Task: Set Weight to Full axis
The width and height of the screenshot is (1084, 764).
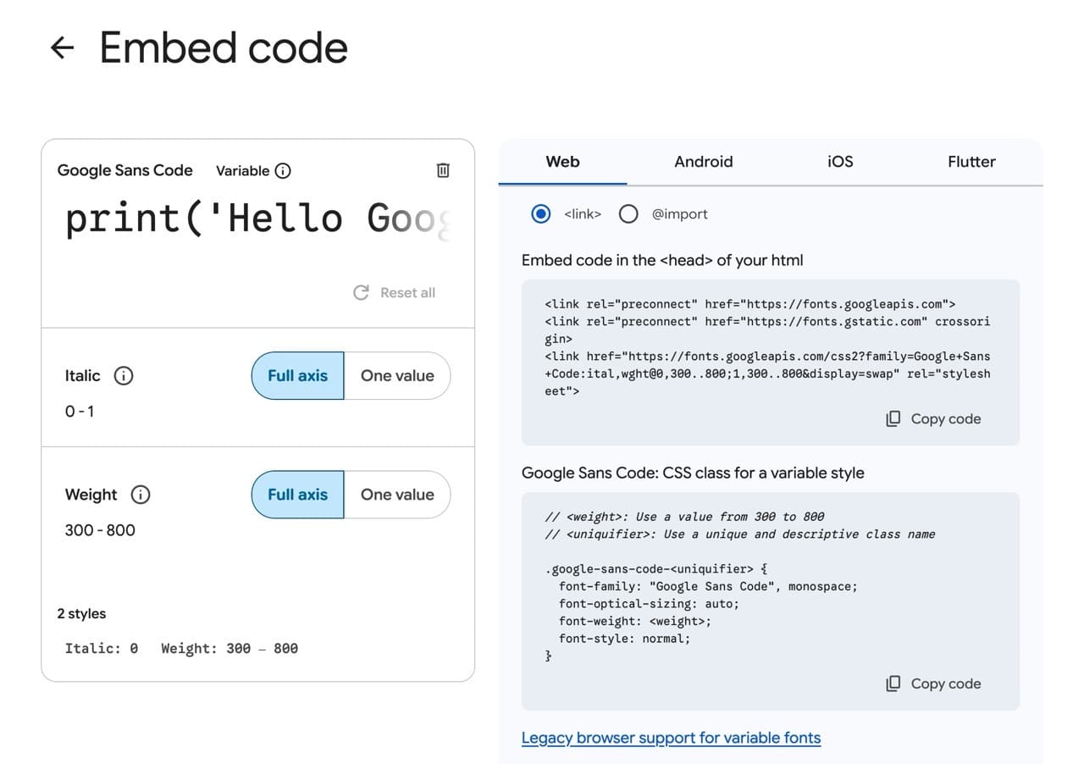Action: [297, 495]
